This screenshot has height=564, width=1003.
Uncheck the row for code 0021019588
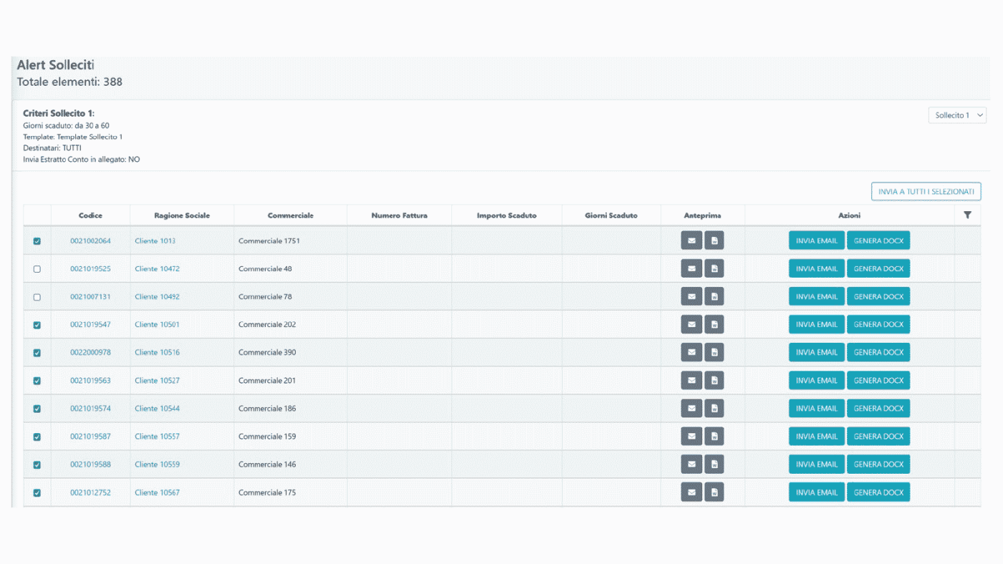pyautogui.click(x=37, y=465)
